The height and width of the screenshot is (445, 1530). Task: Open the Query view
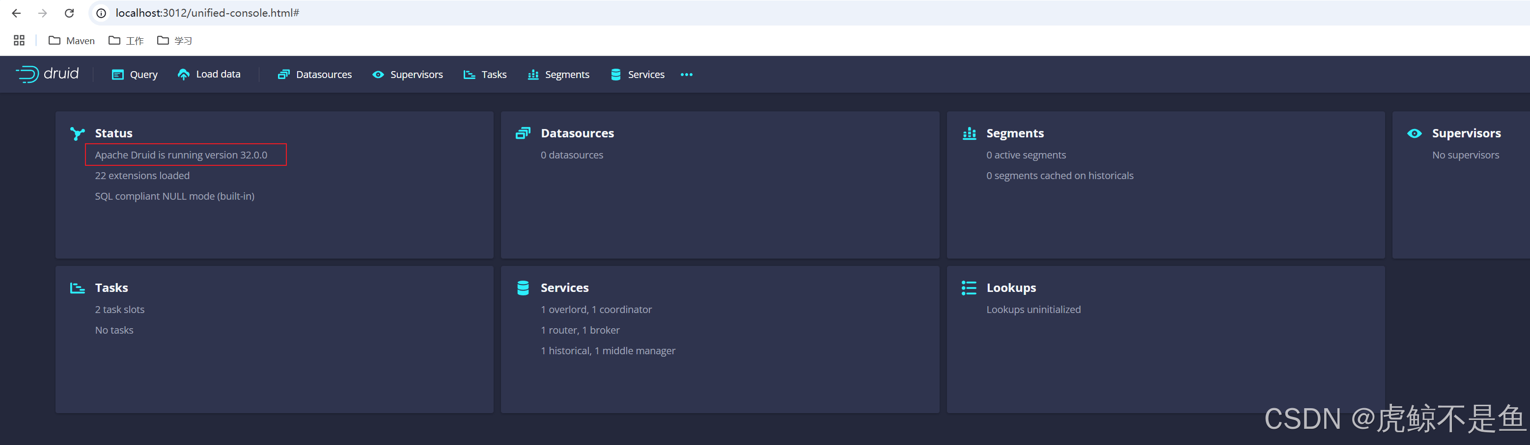pos(135,75)
